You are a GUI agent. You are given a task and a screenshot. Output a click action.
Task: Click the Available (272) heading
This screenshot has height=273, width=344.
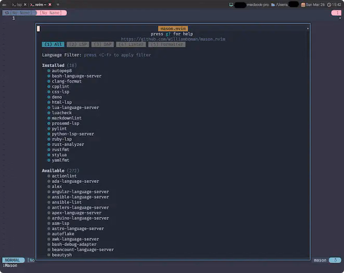60,171
